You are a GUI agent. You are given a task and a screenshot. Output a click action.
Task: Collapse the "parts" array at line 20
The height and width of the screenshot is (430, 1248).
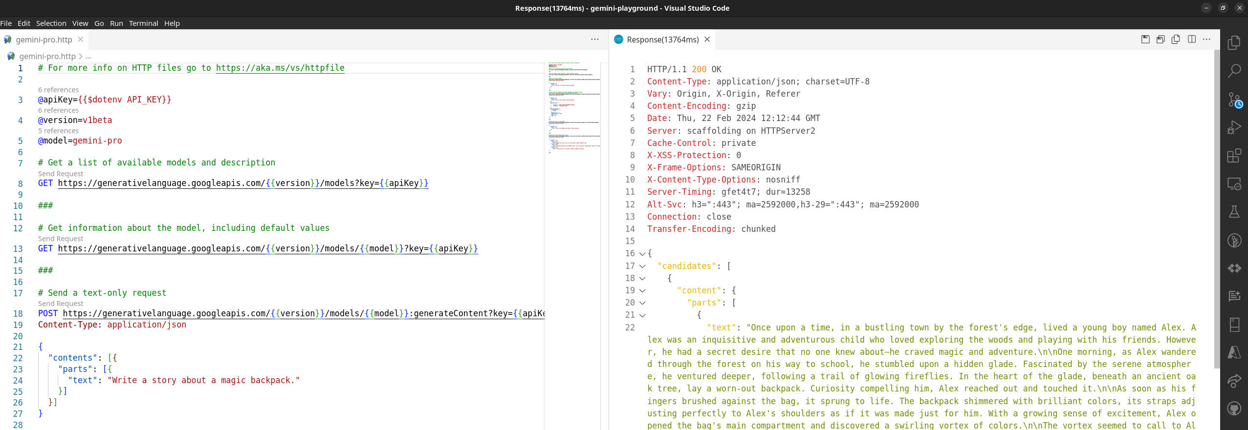click(x=642, y=303)
